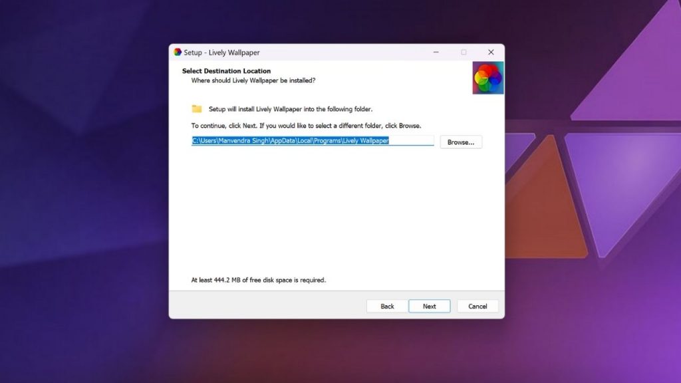Cancel the Lively Wallpaper setup

point(477,306)
